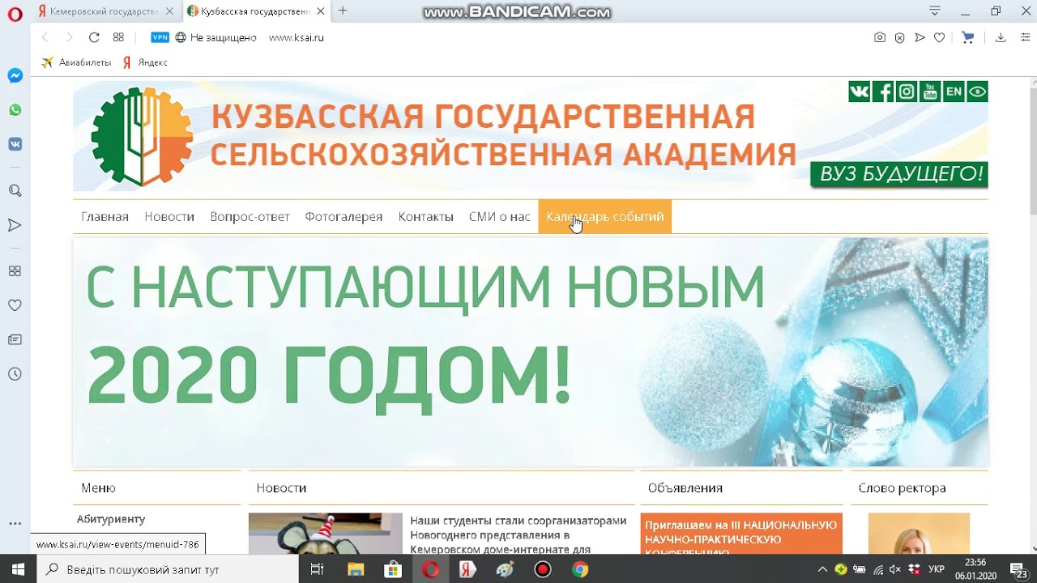Click the academy gear logo
The width and height of the screenshot is (1037, 583).
143,137
